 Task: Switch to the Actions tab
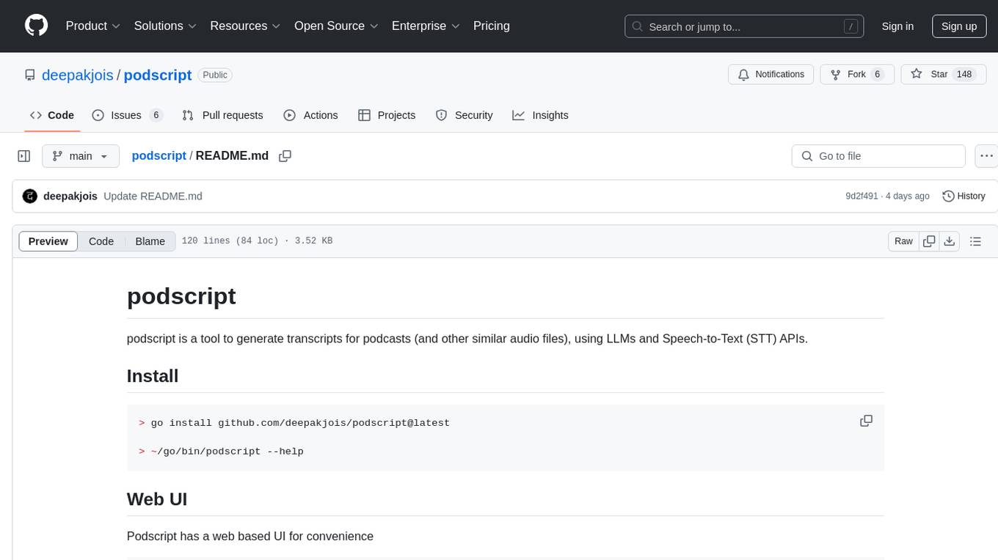310,115
